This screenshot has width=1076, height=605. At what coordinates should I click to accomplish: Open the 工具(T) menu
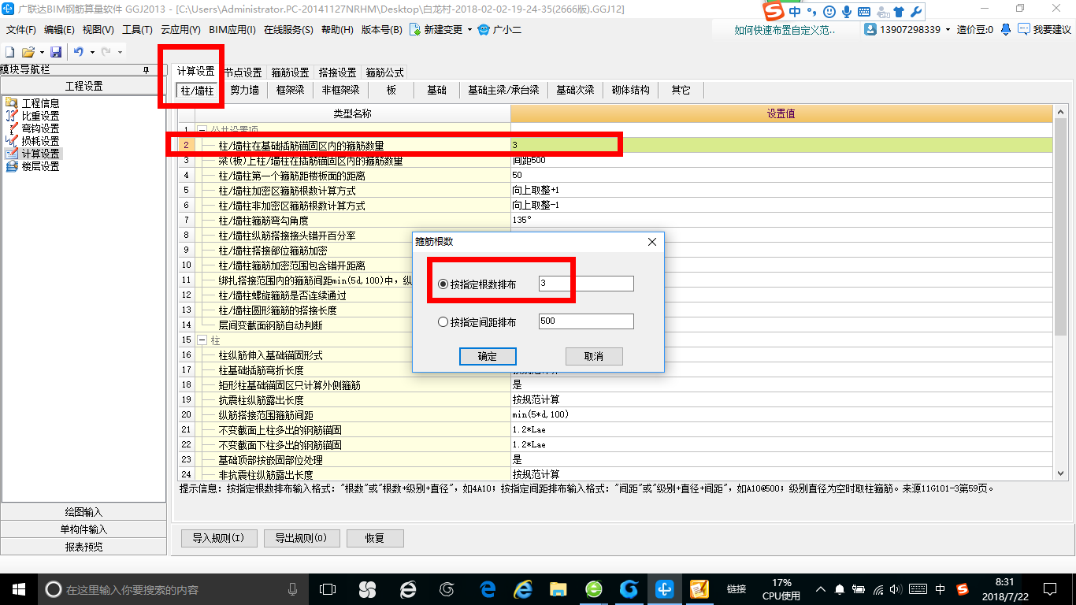137,30
